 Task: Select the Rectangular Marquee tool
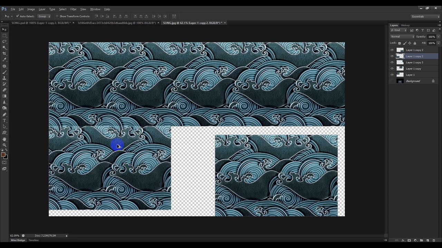point(4,35)
